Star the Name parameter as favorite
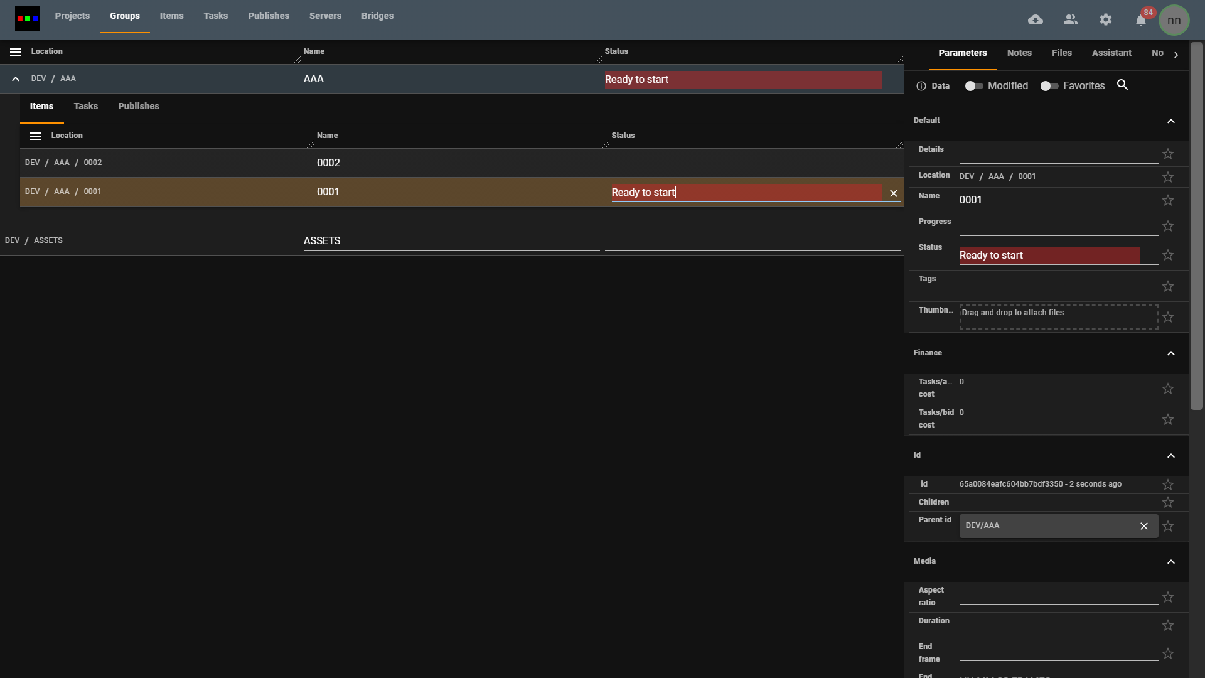Viewport: 1205px width, 678px height. (1168, 200)
